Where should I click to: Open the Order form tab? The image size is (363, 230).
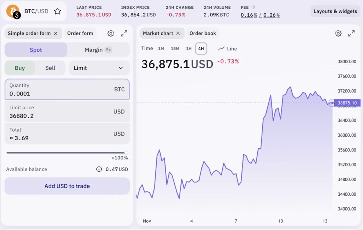click(x=80, y=33)
